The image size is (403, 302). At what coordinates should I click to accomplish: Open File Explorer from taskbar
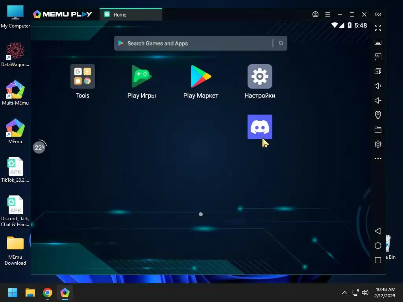point(30,293)
